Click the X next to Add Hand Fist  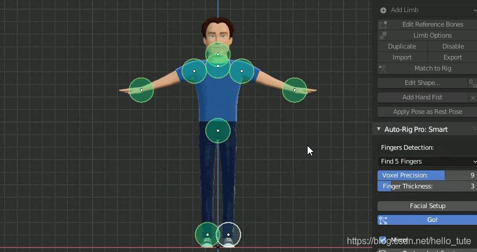pyautogui.click(x=472, y=98)
